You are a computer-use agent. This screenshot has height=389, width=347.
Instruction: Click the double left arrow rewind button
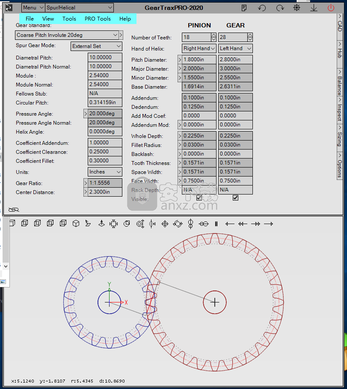[243, 224]
